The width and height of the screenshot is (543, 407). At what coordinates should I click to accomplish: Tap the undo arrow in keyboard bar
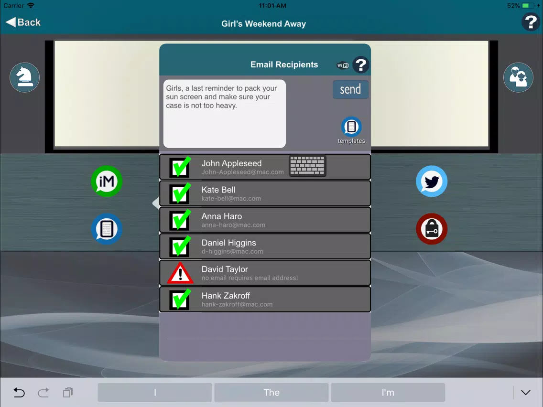click(19, 393)
